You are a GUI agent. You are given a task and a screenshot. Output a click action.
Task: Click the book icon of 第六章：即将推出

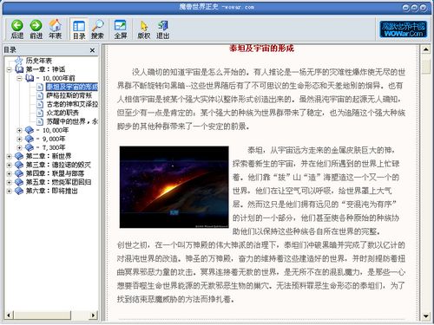coord(19,191)
